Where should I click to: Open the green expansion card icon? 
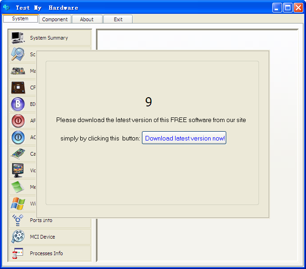coord(18,154)
